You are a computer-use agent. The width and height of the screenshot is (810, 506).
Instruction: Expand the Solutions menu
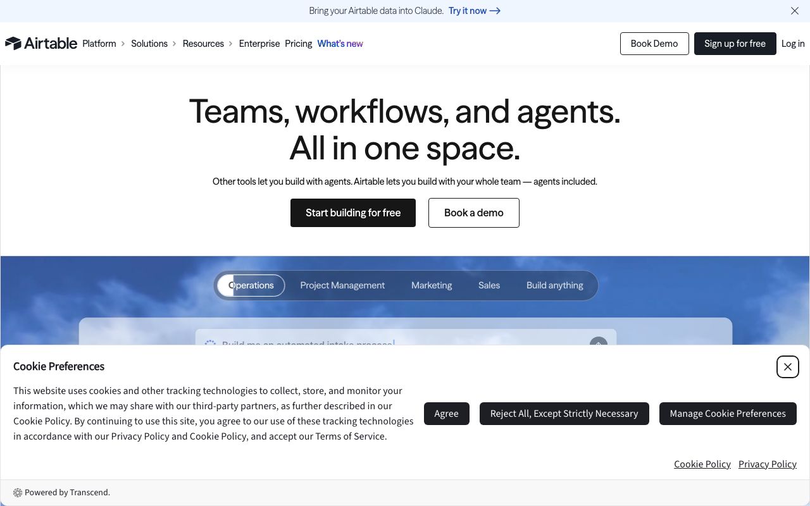click(x=154, y=44)
